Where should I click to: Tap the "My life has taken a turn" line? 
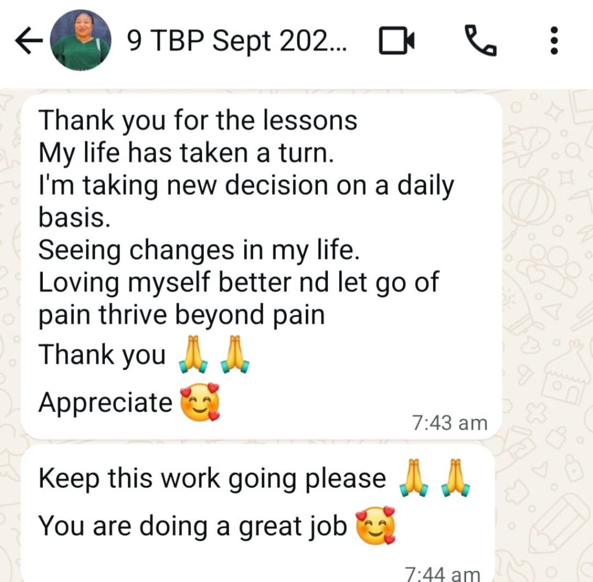point(186,153)
